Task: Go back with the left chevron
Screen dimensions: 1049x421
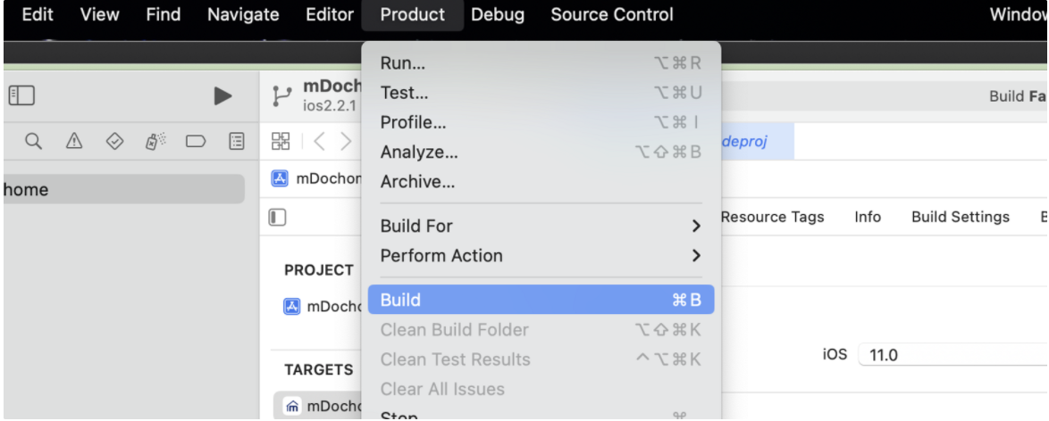Action: (x=318, y=140)
